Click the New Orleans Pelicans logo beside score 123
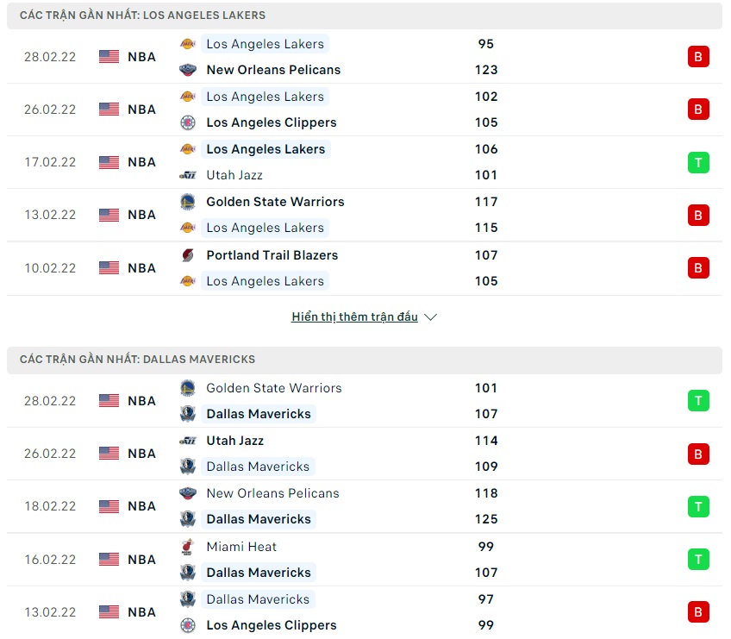The image size is (731, 639). (187, 70)
